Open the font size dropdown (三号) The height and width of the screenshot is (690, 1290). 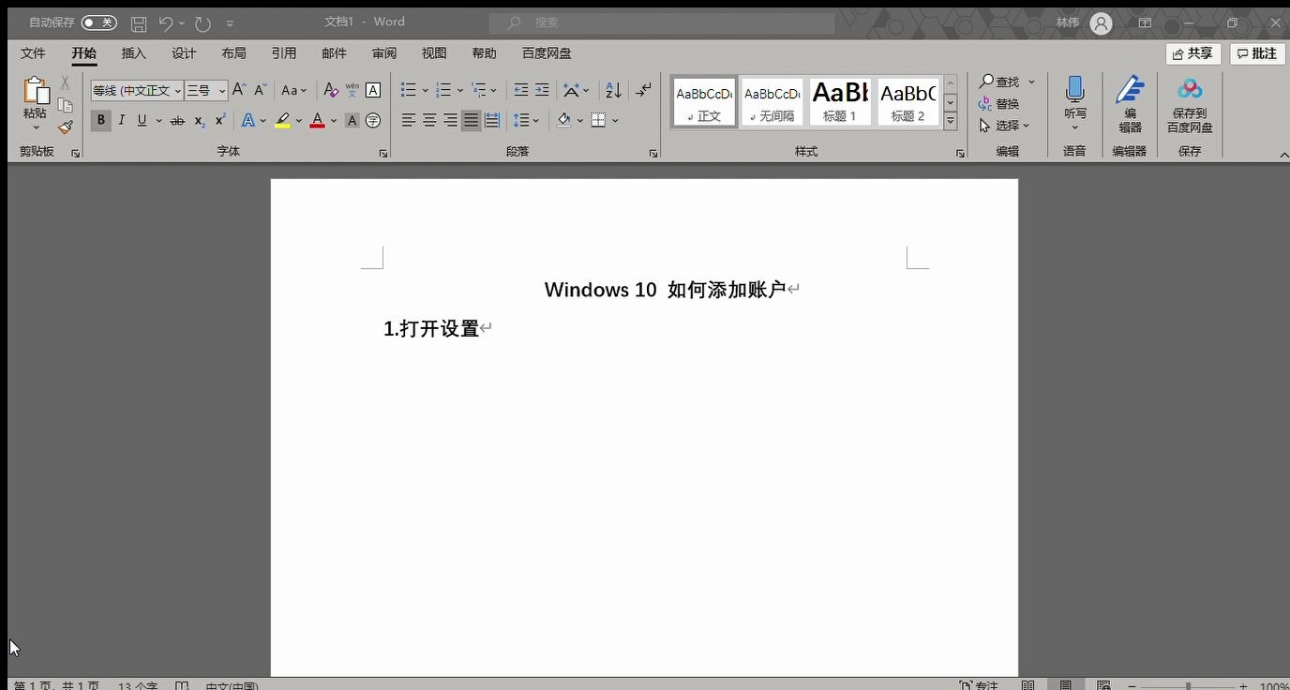point(222,91)
